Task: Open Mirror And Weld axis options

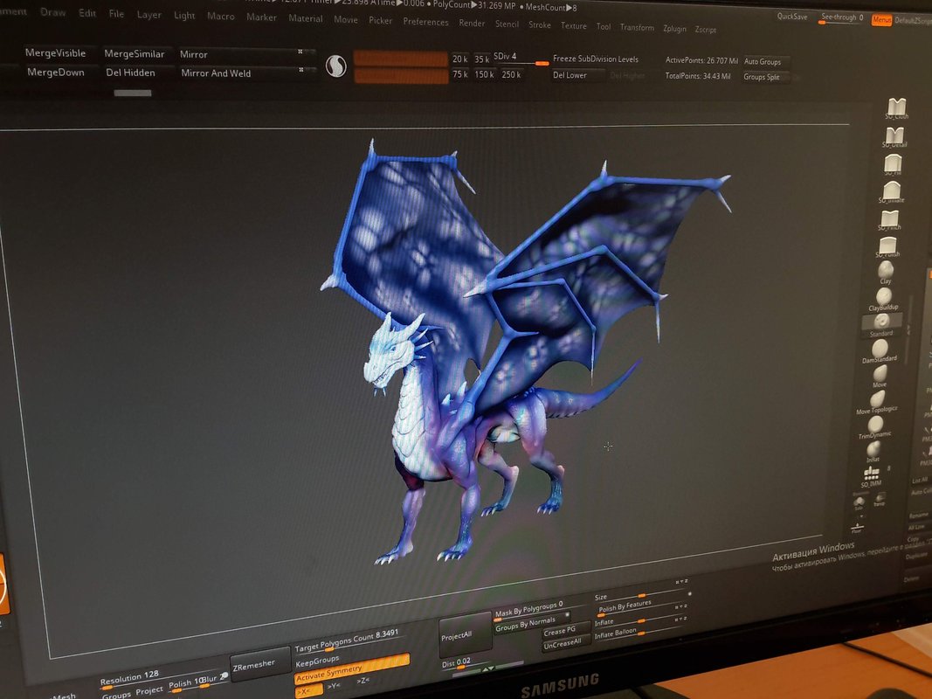Action: click(301, 70)
